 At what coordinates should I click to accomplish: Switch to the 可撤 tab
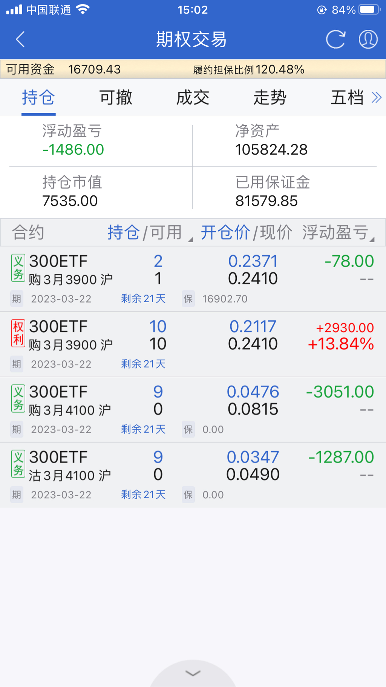(x=116, y=98)
